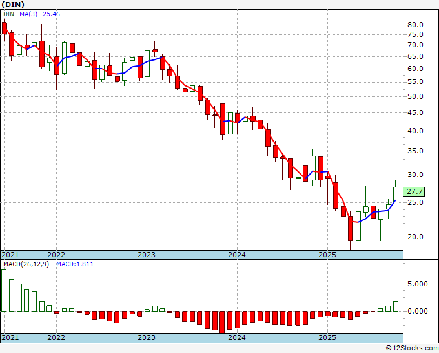Click the 35.0 price axis label
The width and height of the screenshot is (439, 353).
tap(415, 151)
